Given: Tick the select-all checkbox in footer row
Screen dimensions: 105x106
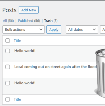Looking at the screenshot, I should [x=8, y=99].
